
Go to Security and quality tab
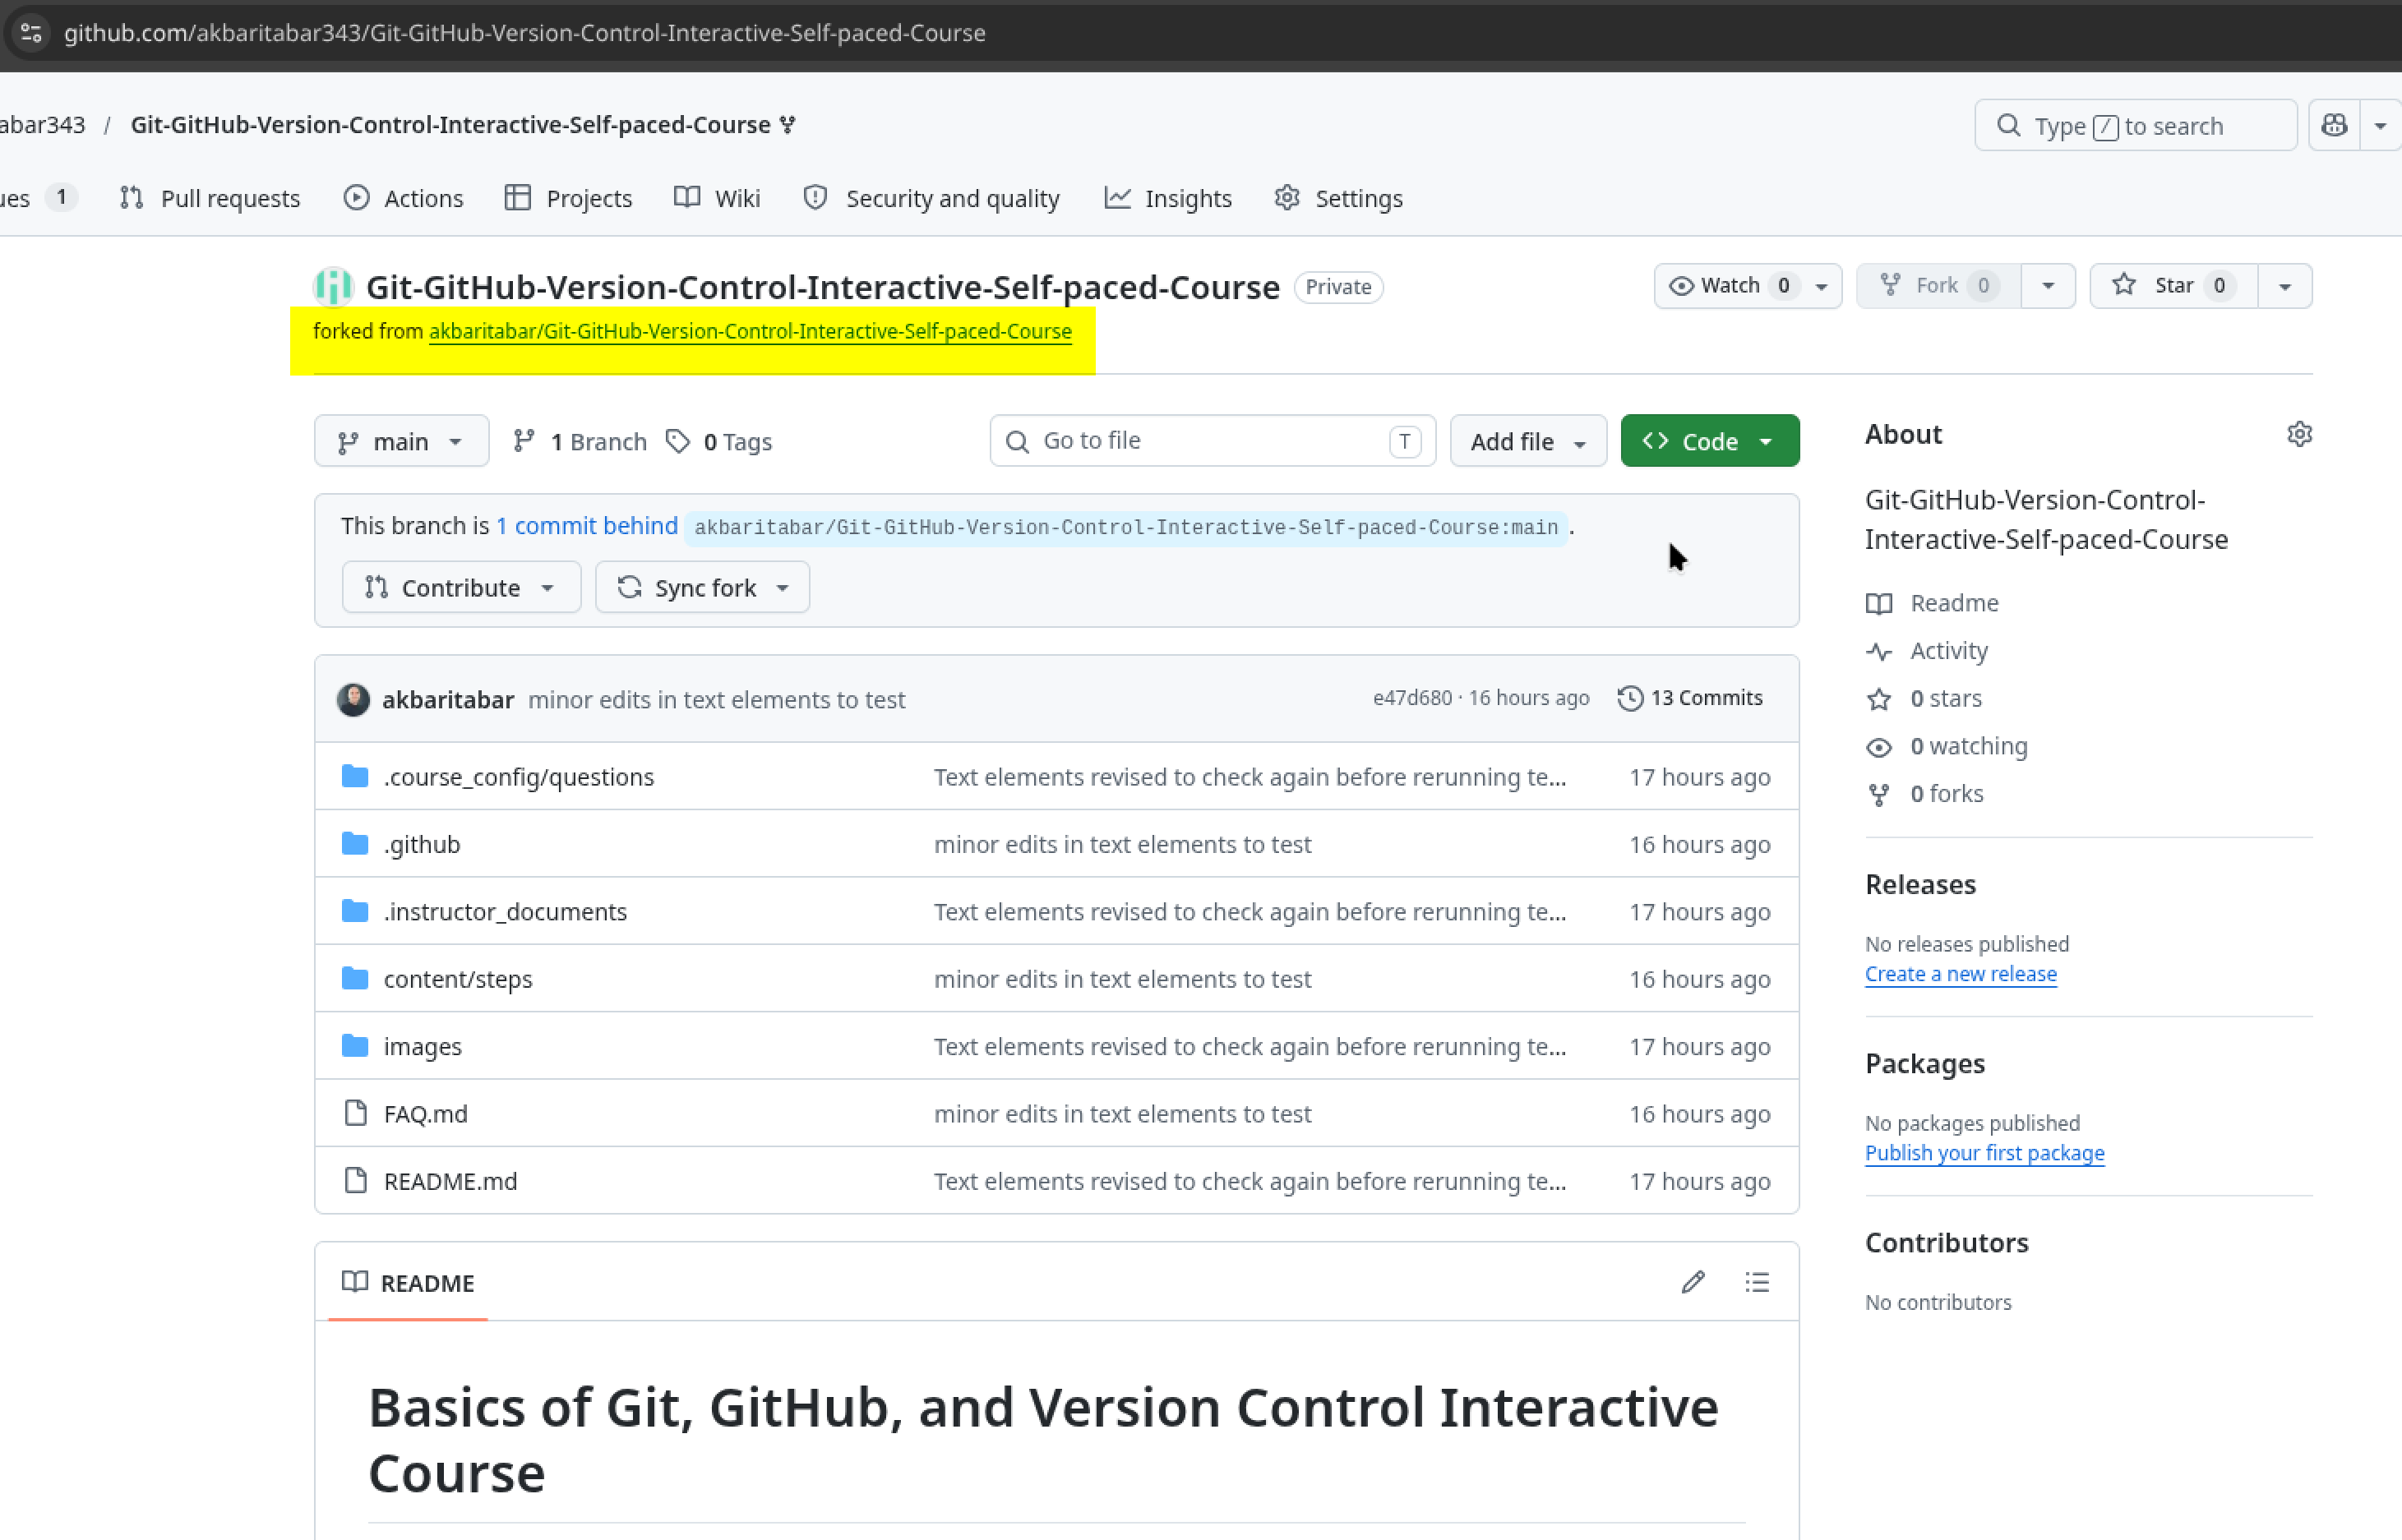[931, 198]
